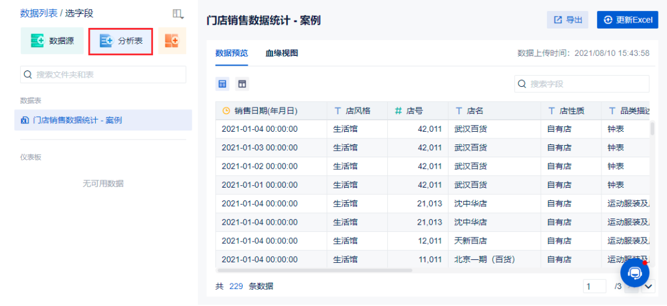Click the 导出 export button
The width and height of the screenshot is (667, 306).
(567, 20)
